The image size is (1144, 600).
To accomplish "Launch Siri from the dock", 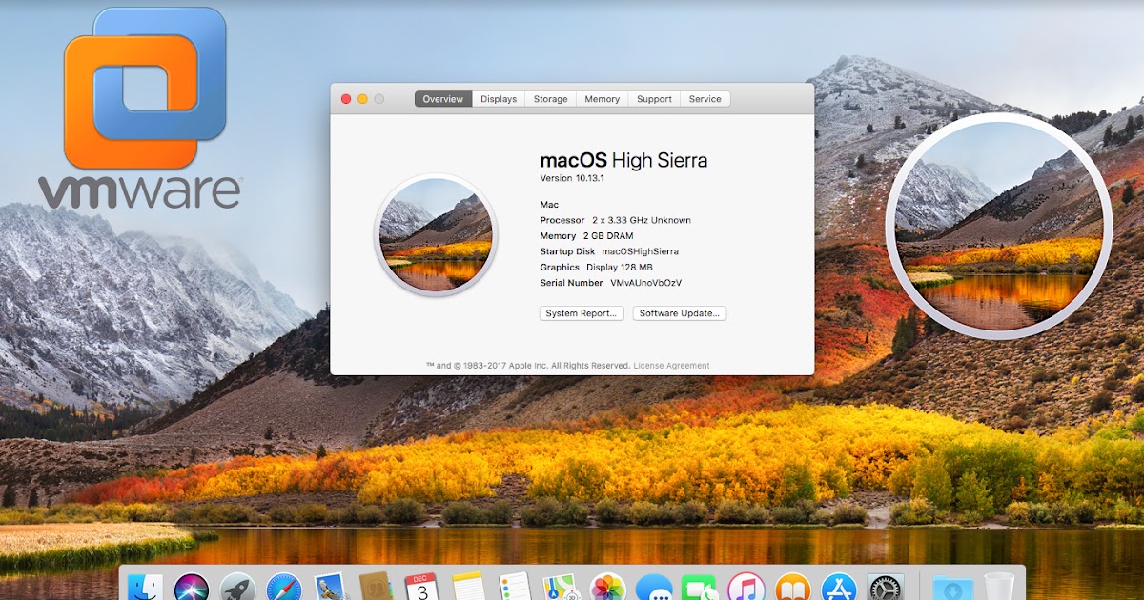I will pyautogui.click(x=192, y=588).
